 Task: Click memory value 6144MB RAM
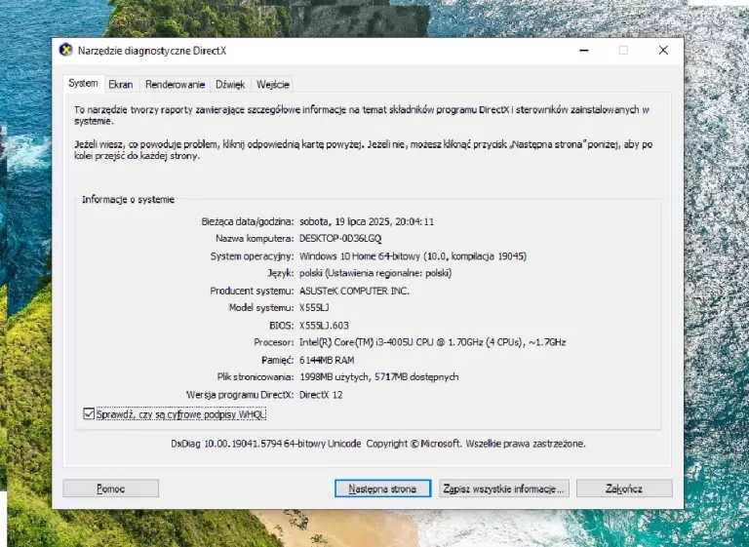tap(327, 360)
